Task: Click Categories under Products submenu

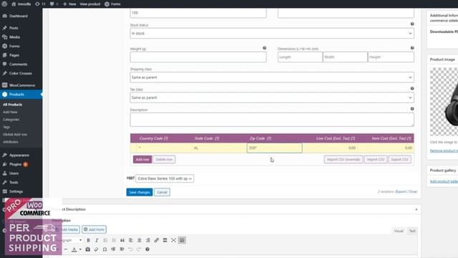Action: (11, 120)
